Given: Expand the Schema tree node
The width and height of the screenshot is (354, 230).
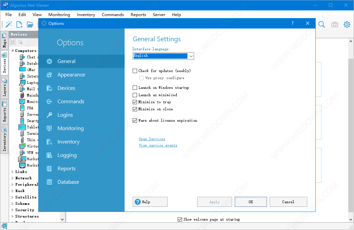Looking at the screenshot, I should click(12, 204).
